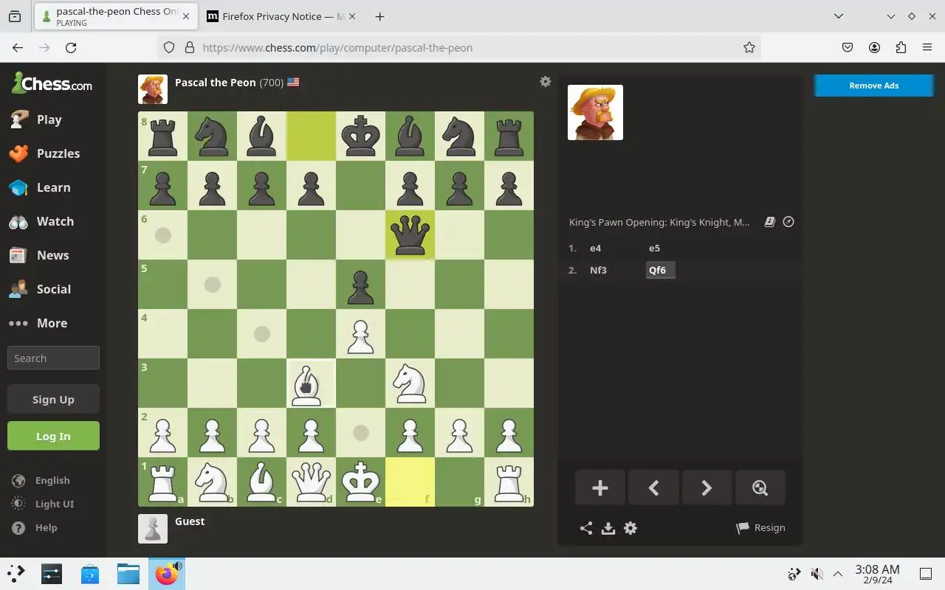Click the site security padlock icon

click(x=189, y=47)
